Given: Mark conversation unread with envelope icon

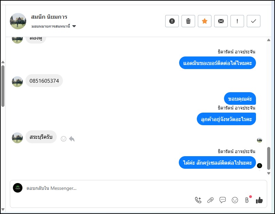Looking at the screenshot, I should tap(221, 21).
